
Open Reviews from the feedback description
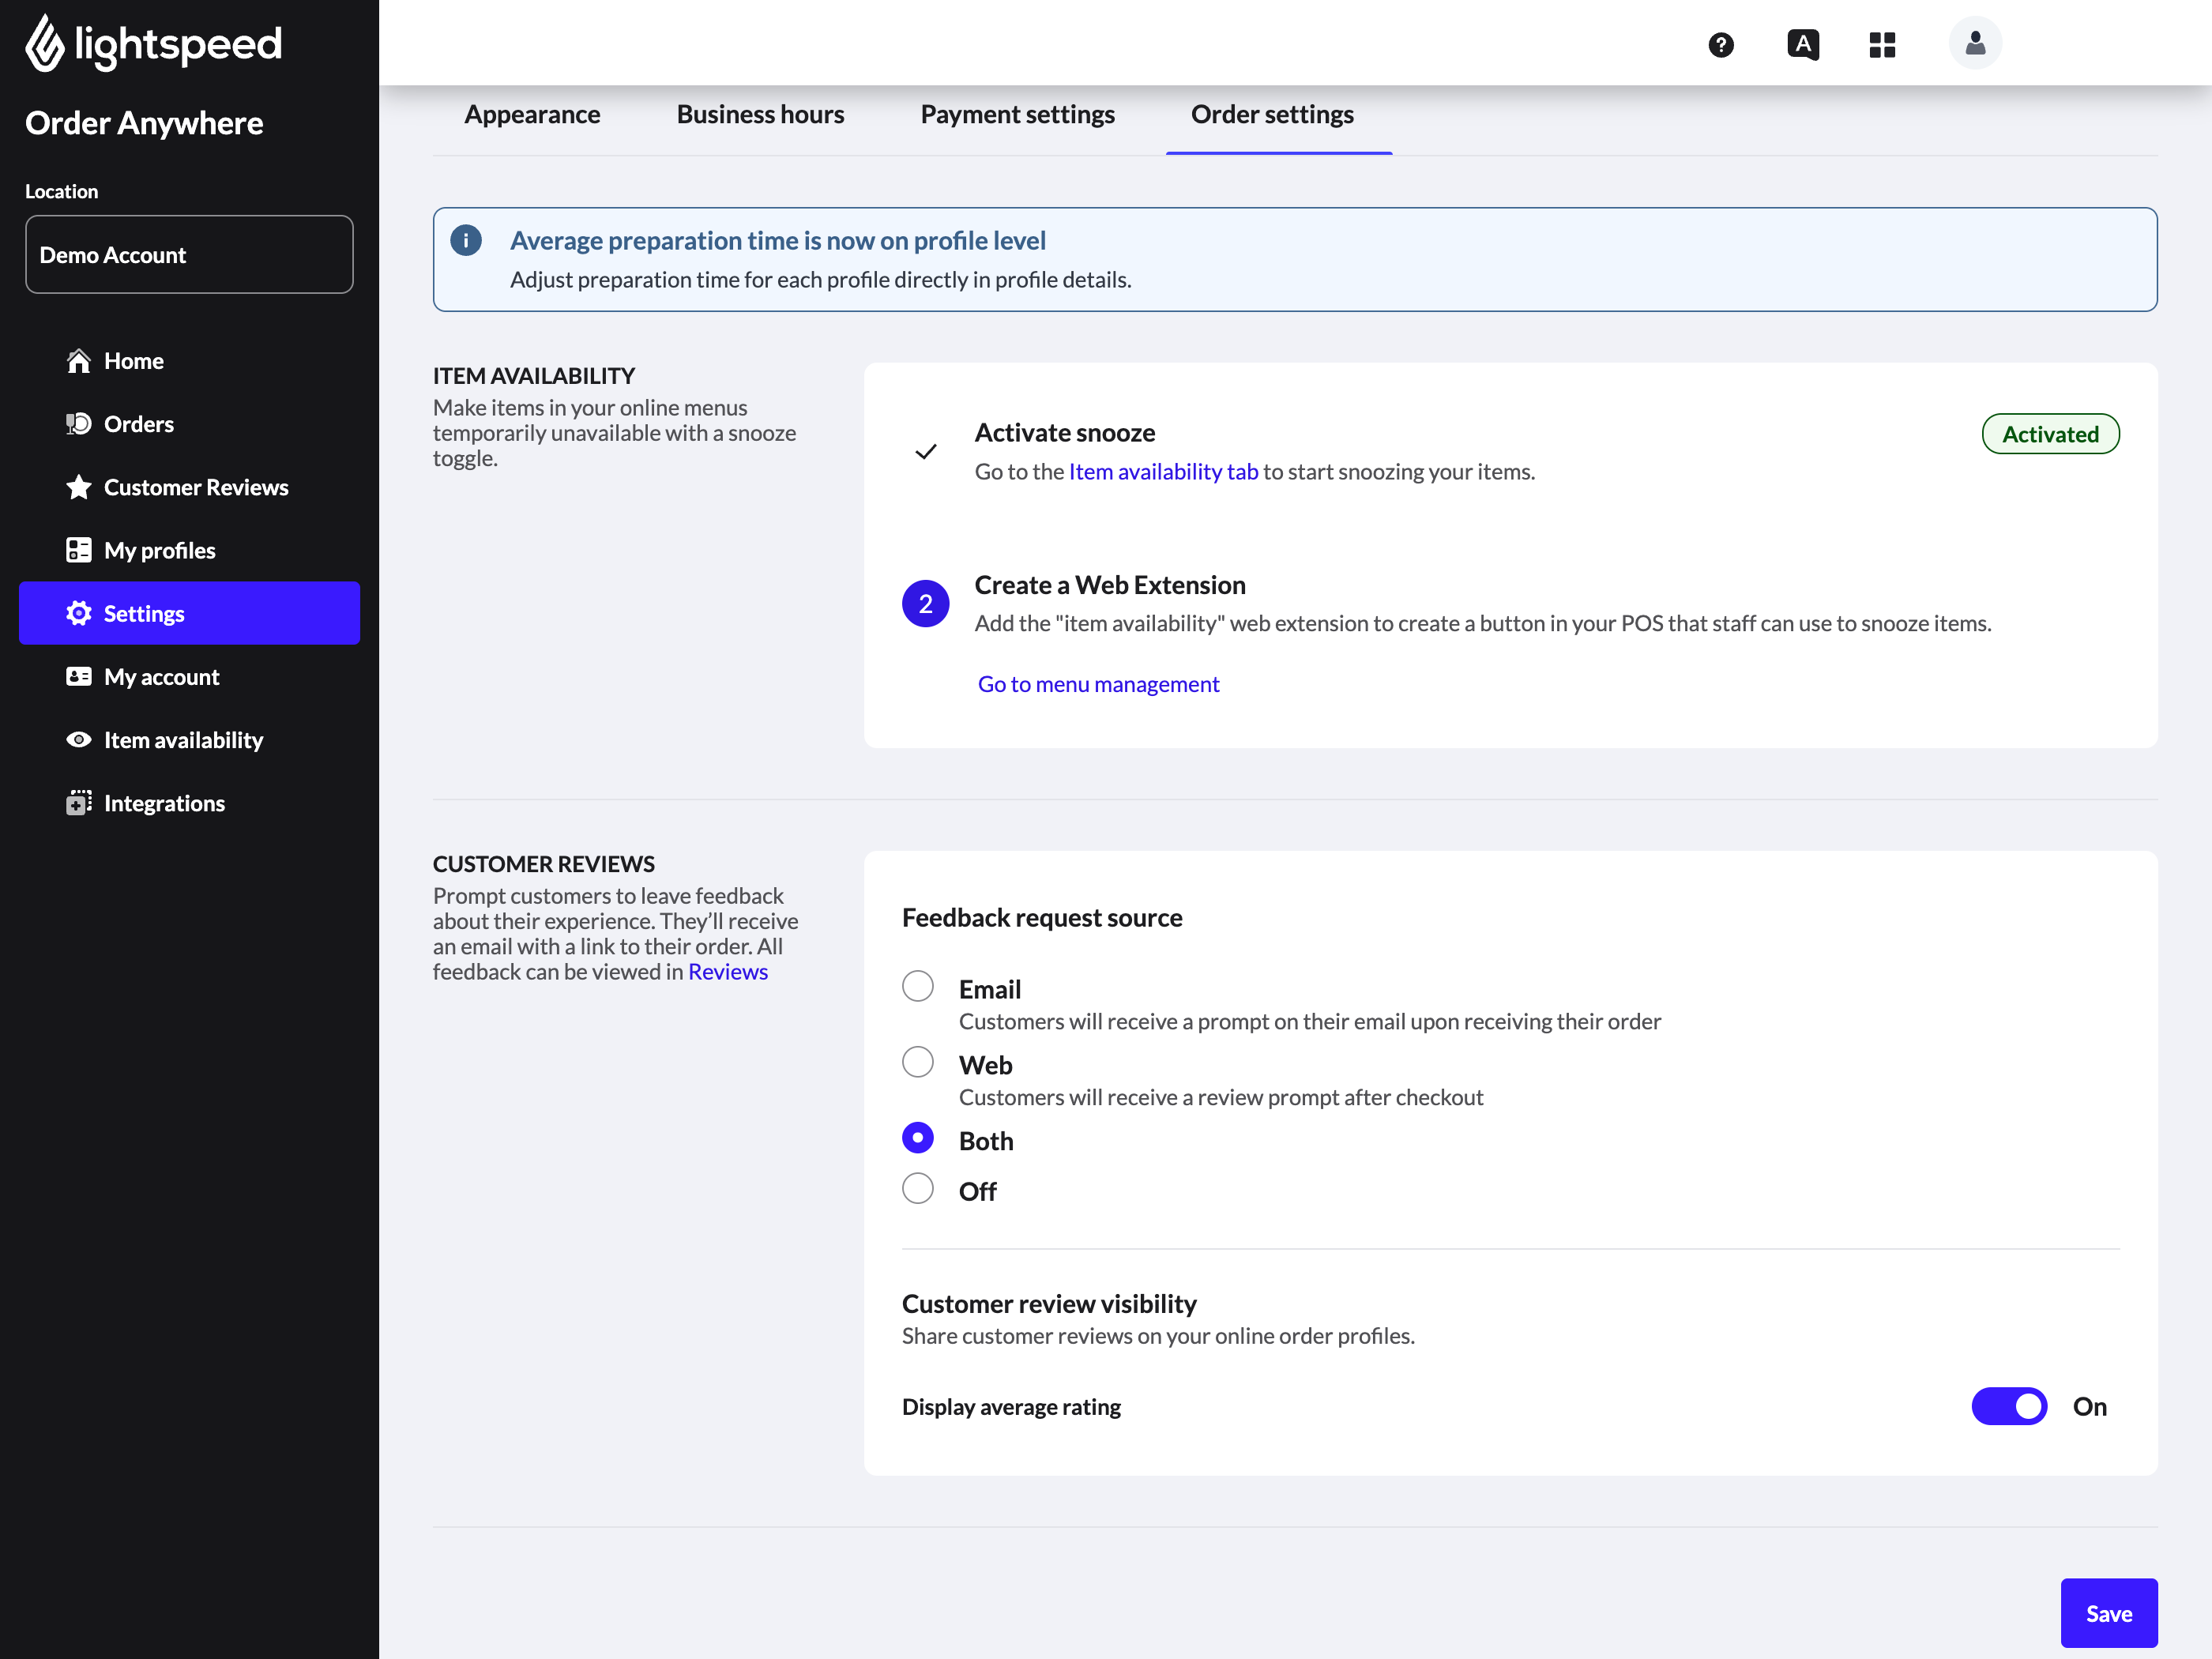tap(728, 971)
